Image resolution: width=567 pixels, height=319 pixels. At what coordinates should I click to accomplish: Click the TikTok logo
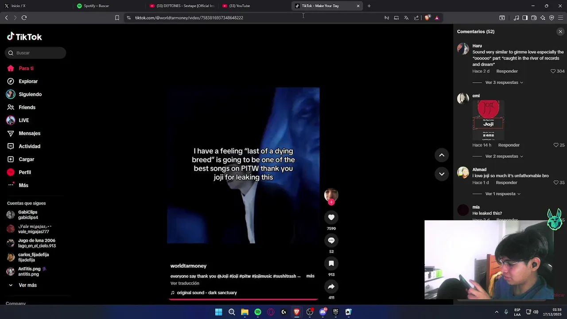coord(24,37)
